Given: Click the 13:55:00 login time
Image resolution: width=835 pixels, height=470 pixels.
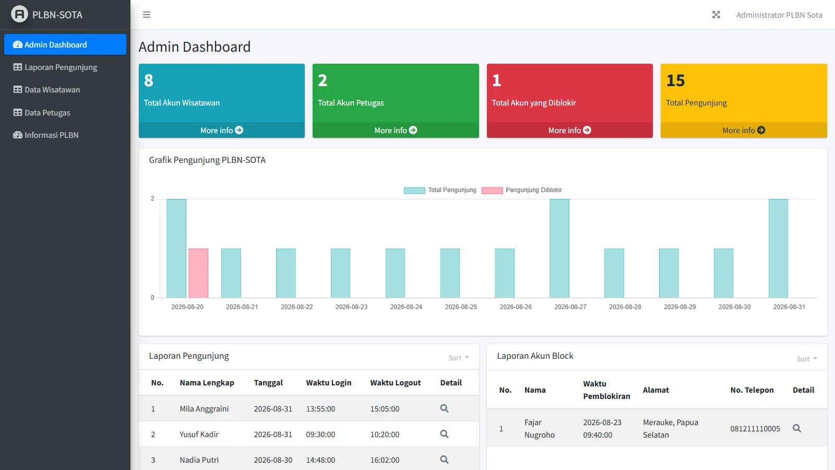Looking at the screenshot, I should click(x=320, y=409).
